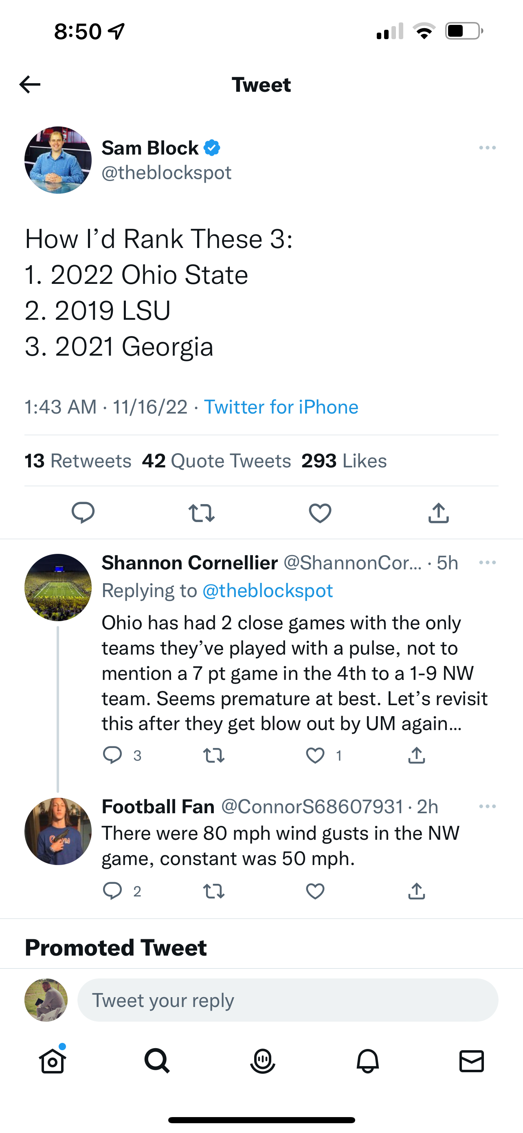
Task: Go to the Home tab
Action: point(53,1061)
